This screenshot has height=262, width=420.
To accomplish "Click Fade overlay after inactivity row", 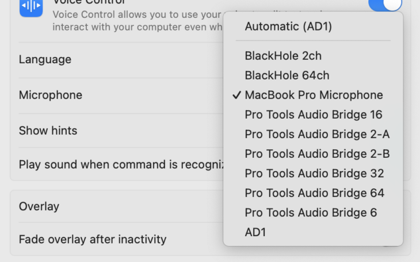I will pos(93,239).
